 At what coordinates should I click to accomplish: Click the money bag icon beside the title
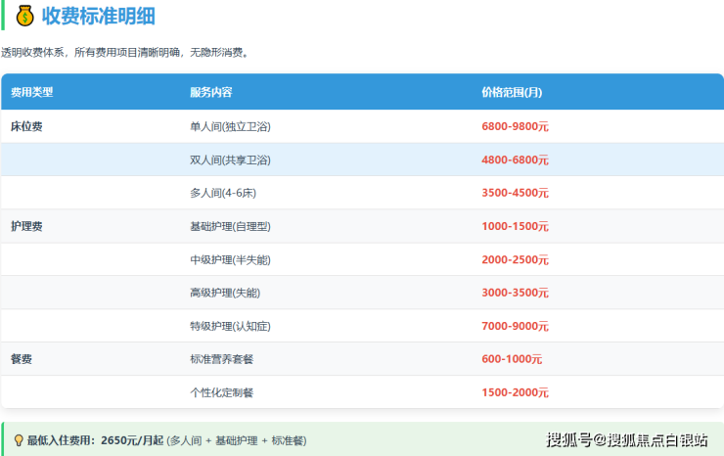(24, 16)
